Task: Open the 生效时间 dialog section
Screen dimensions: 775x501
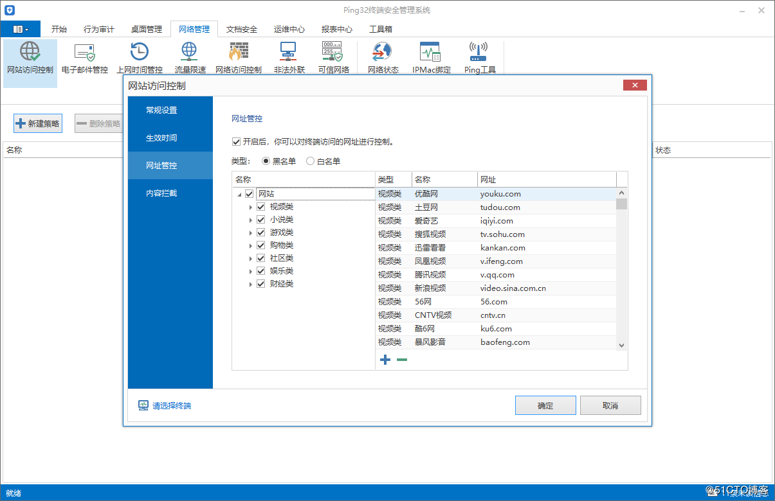Action: pyautogui.click(x=170, y=137)
